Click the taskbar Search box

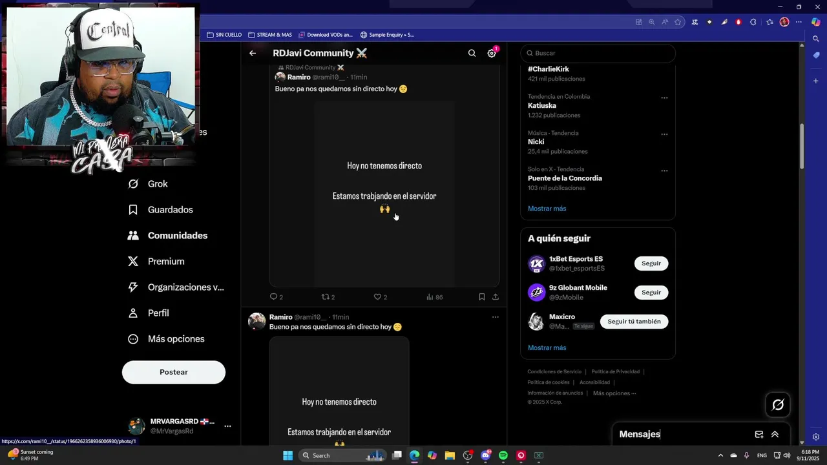point(342,455)
